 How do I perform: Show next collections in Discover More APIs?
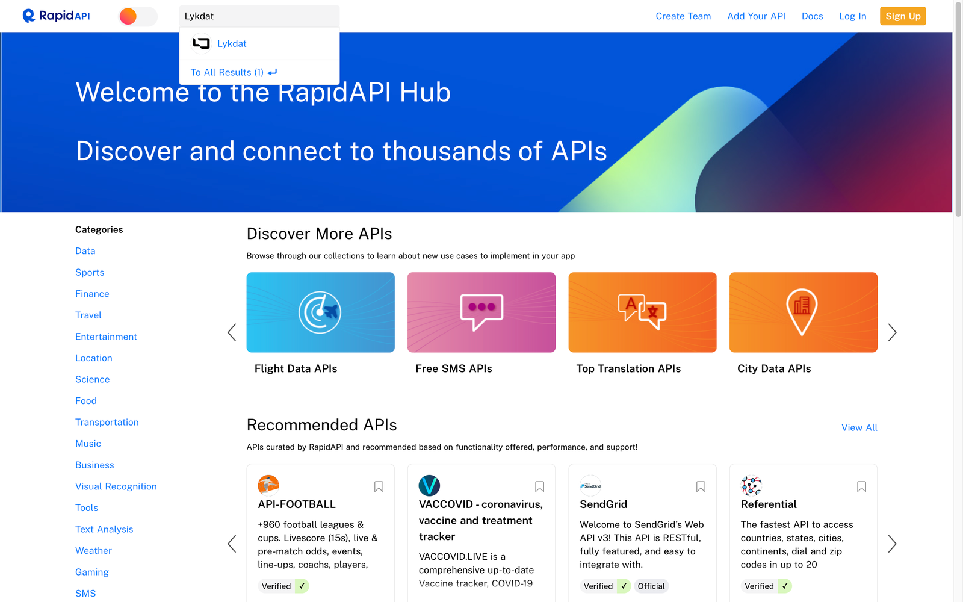892,332
